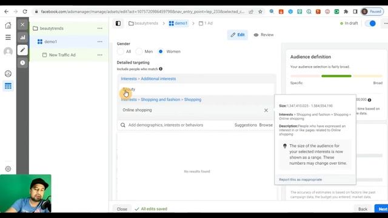Viewport: 388px width, 218px height.
Task: Select the Women gender radio button
Action: 161,51
